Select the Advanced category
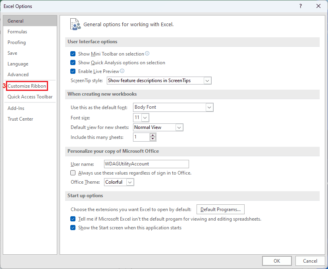328x269 pixels. click(x=30, y=75)
